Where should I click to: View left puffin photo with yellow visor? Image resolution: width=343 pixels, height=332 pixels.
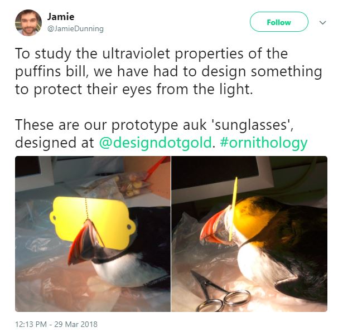click(93, 234)
